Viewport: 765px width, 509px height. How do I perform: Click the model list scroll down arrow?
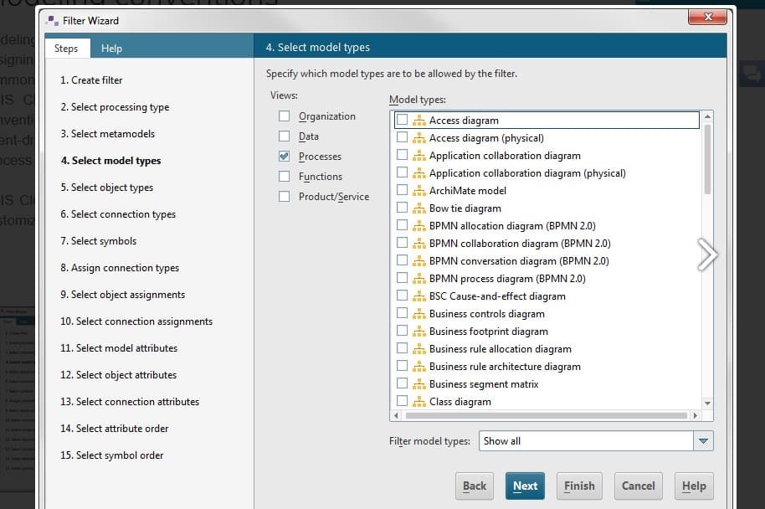pyautogui.click(x=708, y=403)
